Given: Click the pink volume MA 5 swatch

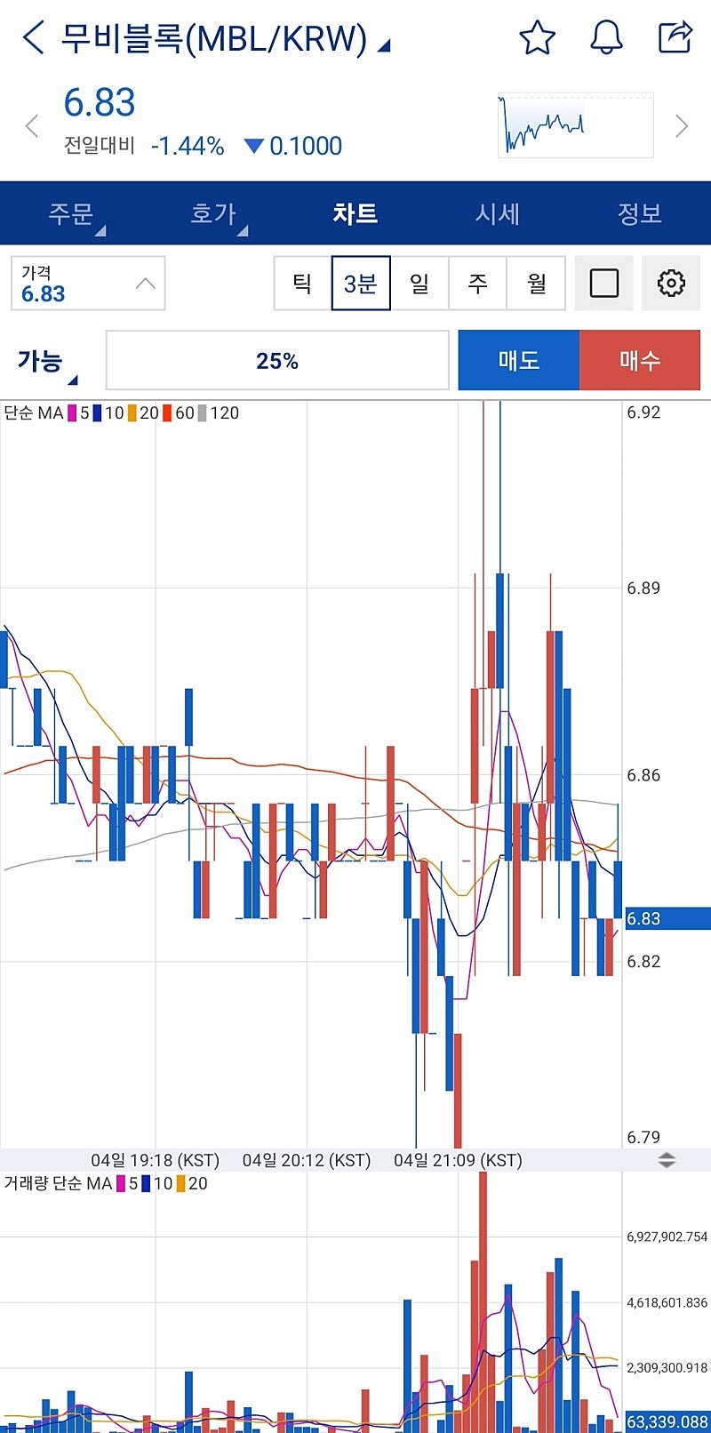Looking at the screenshot, I should [x=121, y=1183].
